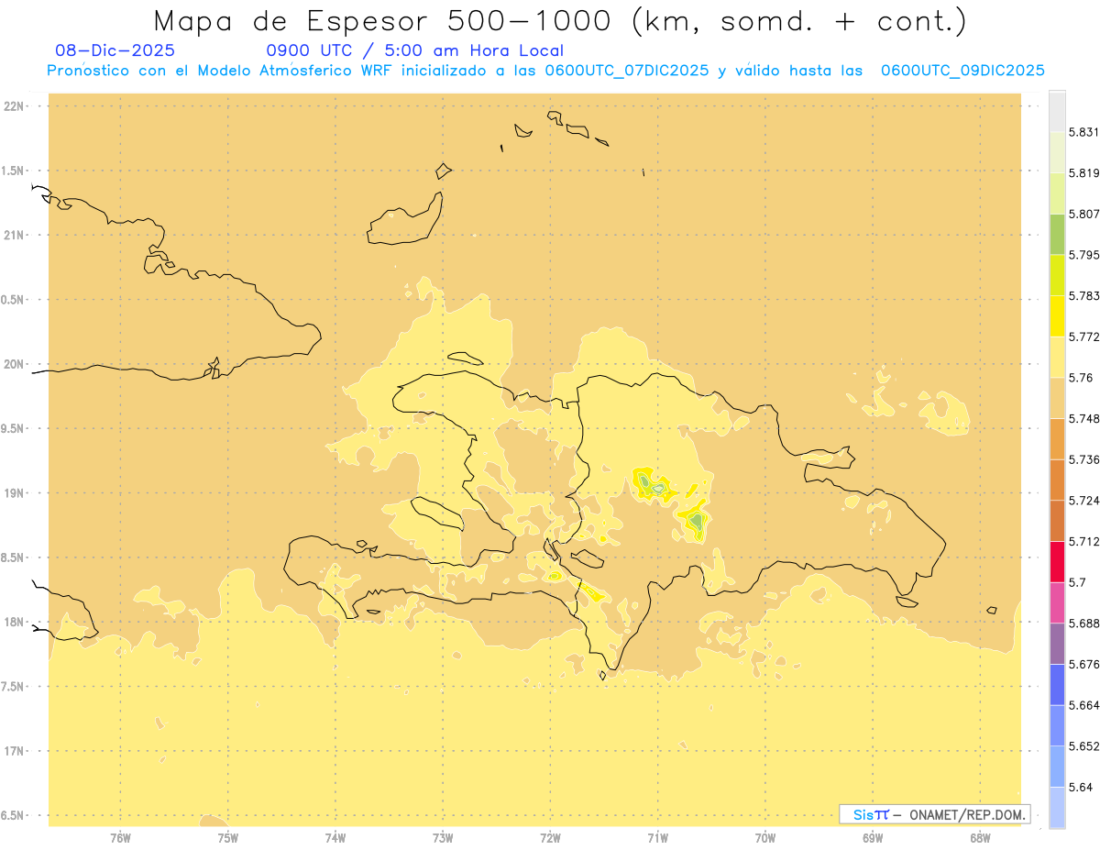The width and height of the screenshot is (1100, 850).
Task: Click the legend value 5.724
Action: (x=1084, y=501)
